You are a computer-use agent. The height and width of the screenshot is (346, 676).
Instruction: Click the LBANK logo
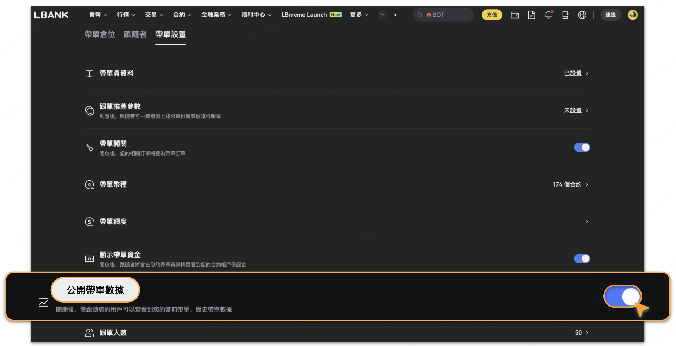[x=51, y=15]
